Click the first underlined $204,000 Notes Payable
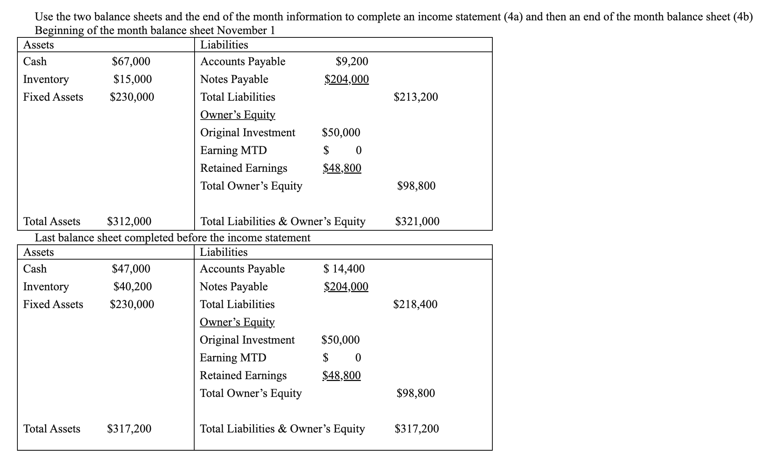This screenshot has height=451, width=782. point(347,79)
